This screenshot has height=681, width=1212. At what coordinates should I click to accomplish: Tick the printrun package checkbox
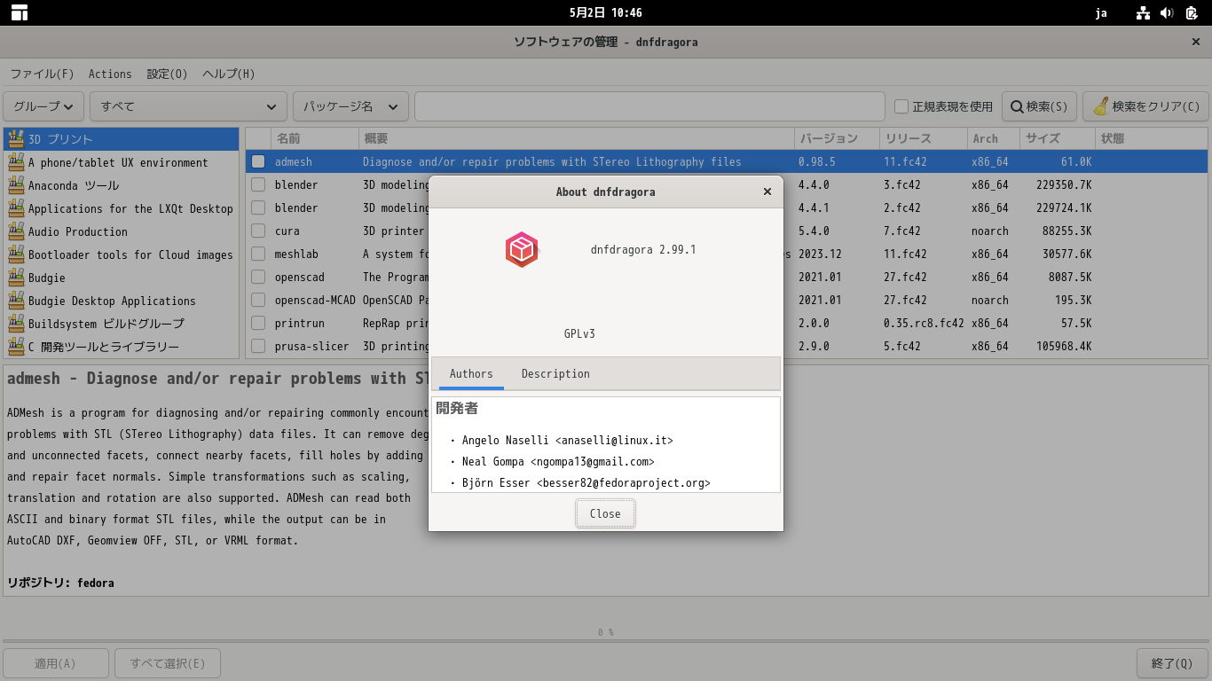pyautogui.click(x=258, y=323)
